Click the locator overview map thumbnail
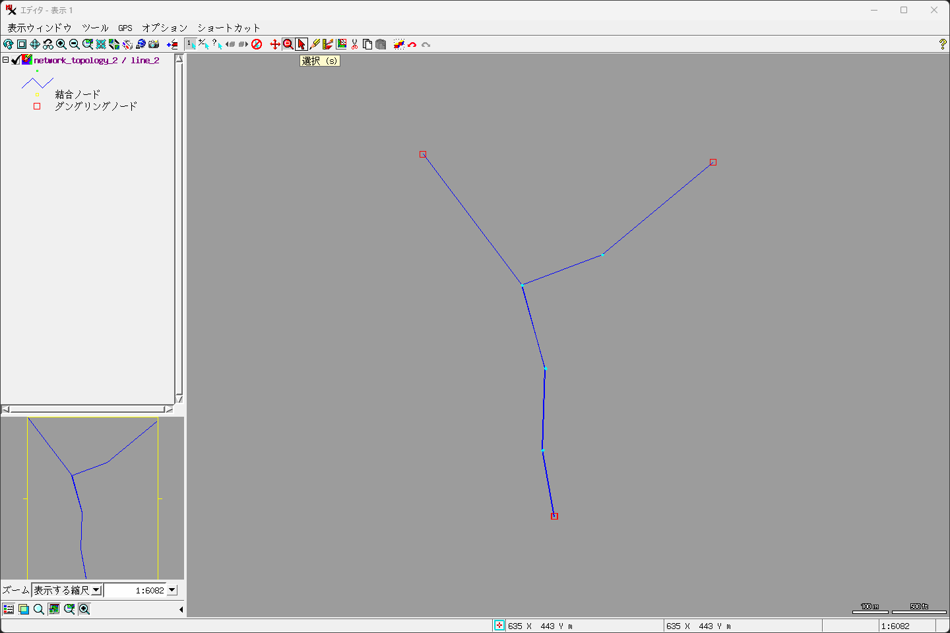 92,498
